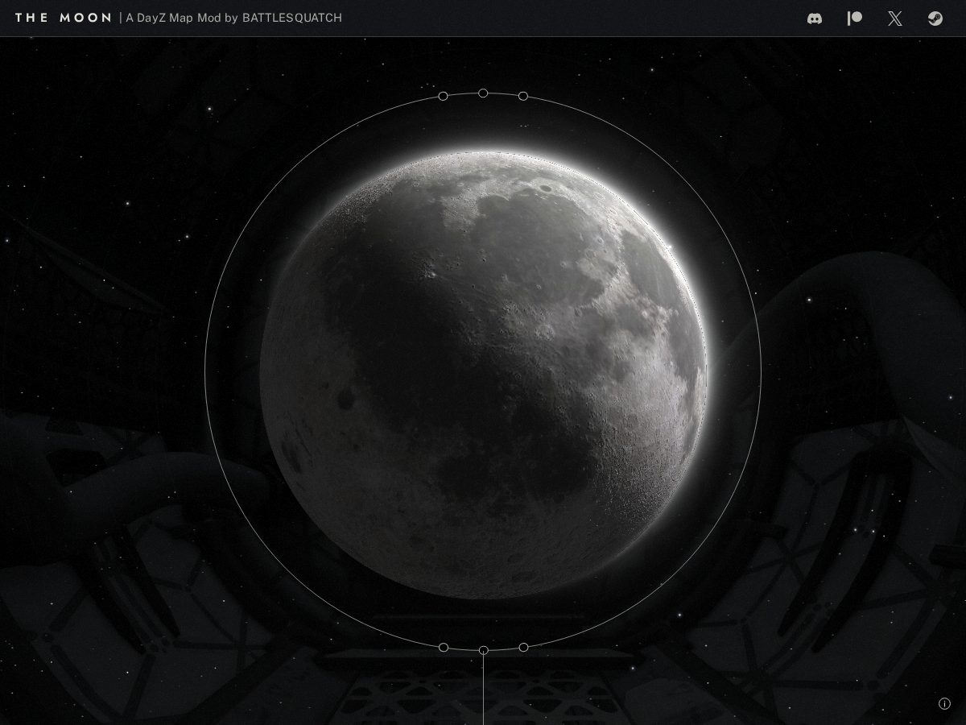Select the bottom-right marker on the orbit ring

[x=523, y=647]
